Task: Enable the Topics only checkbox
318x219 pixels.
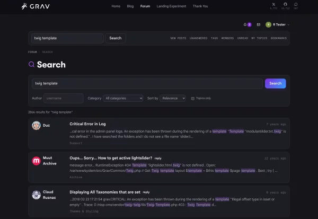Action: pos(193,99)
